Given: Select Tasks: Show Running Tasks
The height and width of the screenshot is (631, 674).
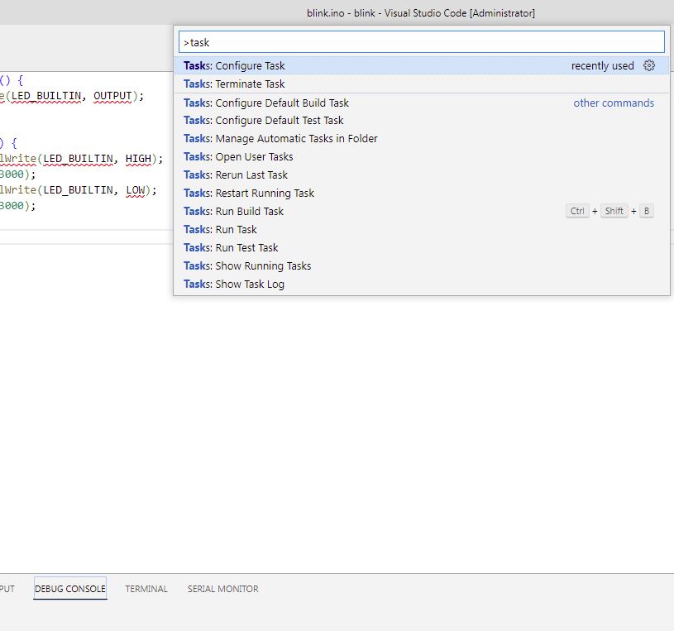Looking at the screenshot, I should pos(247,266).
